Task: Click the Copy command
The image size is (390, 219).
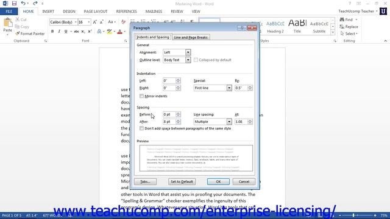Action: [22, 27]
